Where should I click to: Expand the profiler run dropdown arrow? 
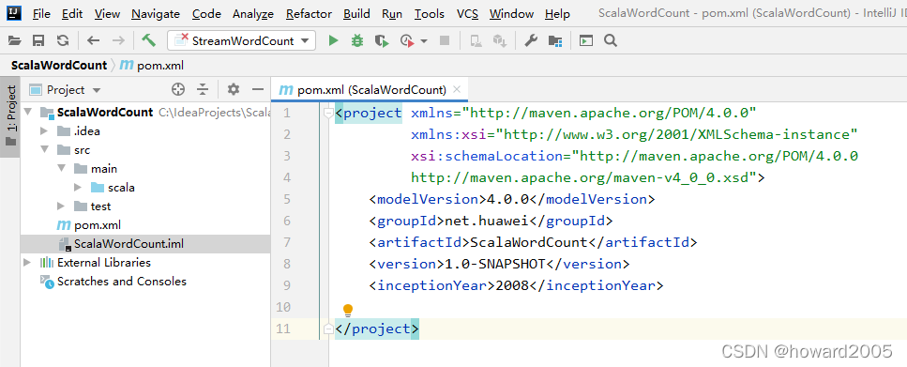coord(424,41)
